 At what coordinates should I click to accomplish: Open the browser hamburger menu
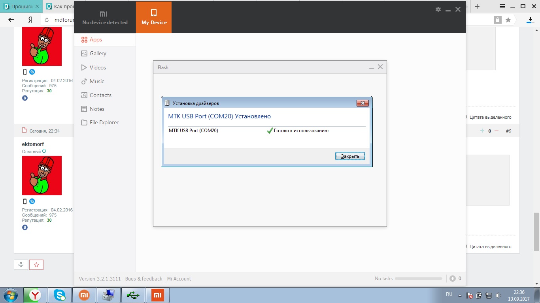point(502,6)
